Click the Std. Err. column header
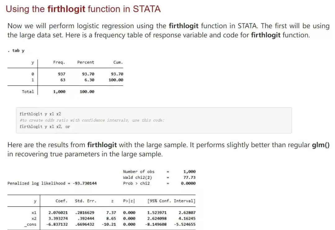Image resolution: width=335 pixels, height=230 pixels. pos(86,201)
